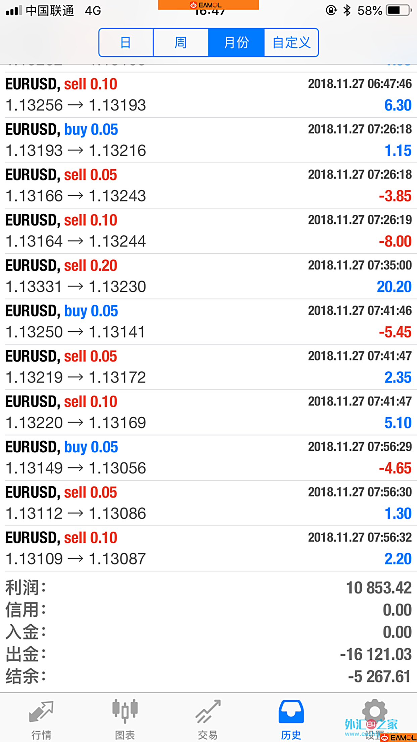
Task: Select the buy 0.05 trade at 07:26:18
Action: coord(208,140)
